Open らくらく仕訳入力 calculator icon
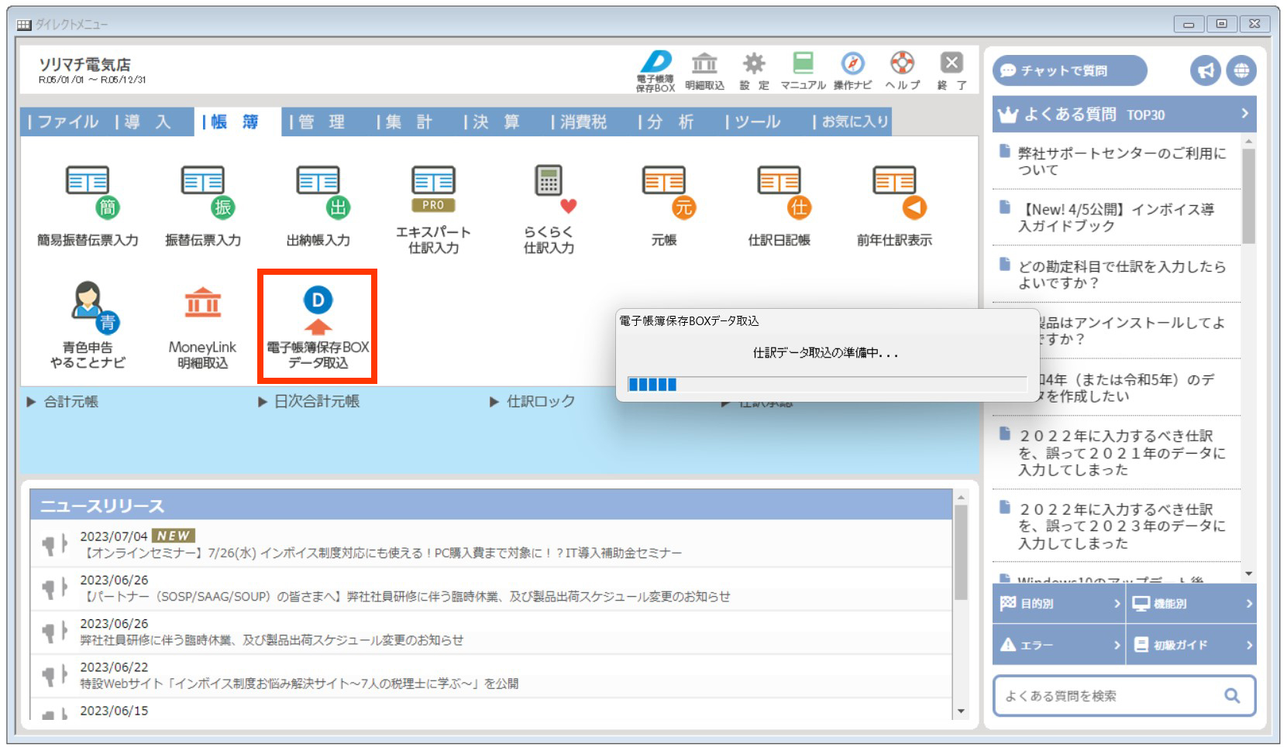 click(x=549, y=210)
